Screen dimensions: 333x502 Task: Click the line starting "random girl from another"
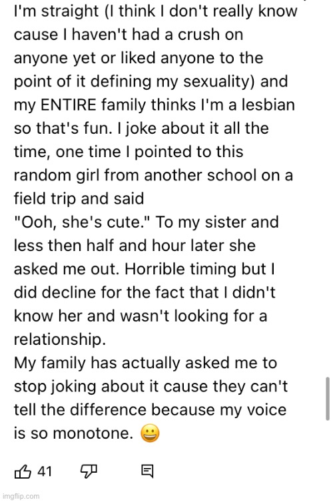(x=153, y=176)
